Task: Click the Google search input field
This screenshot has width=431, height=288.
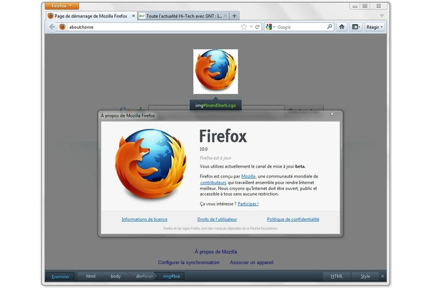Action: pyautogui.click(x=301, y=27)
